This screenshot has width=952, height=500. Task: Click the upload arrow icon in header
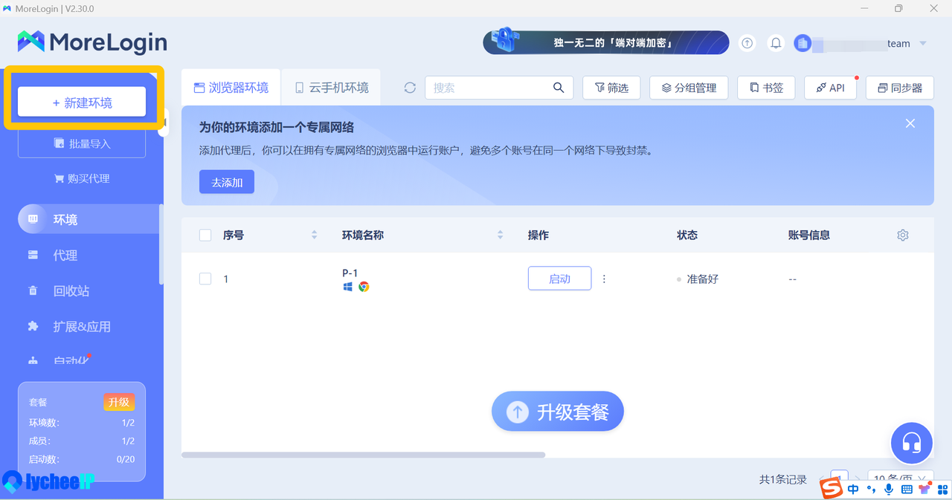(x=747, y=43)
